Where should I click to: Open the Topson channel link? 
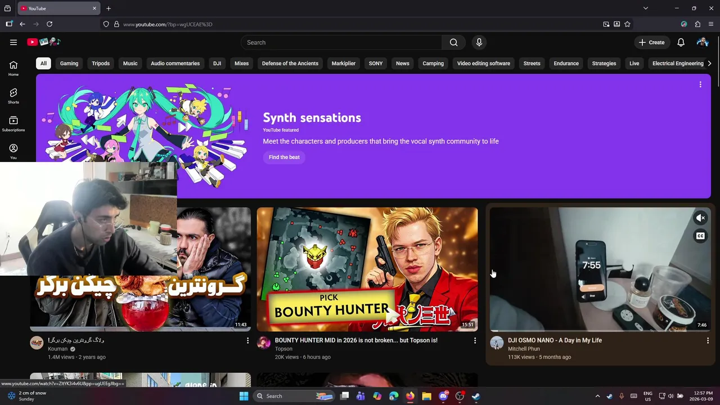[283, 349]
